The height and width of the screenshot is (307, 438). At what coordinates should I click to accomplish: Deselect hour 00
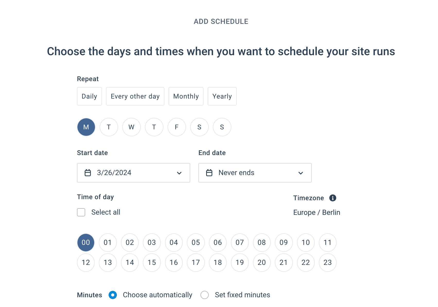coord(86,242)
